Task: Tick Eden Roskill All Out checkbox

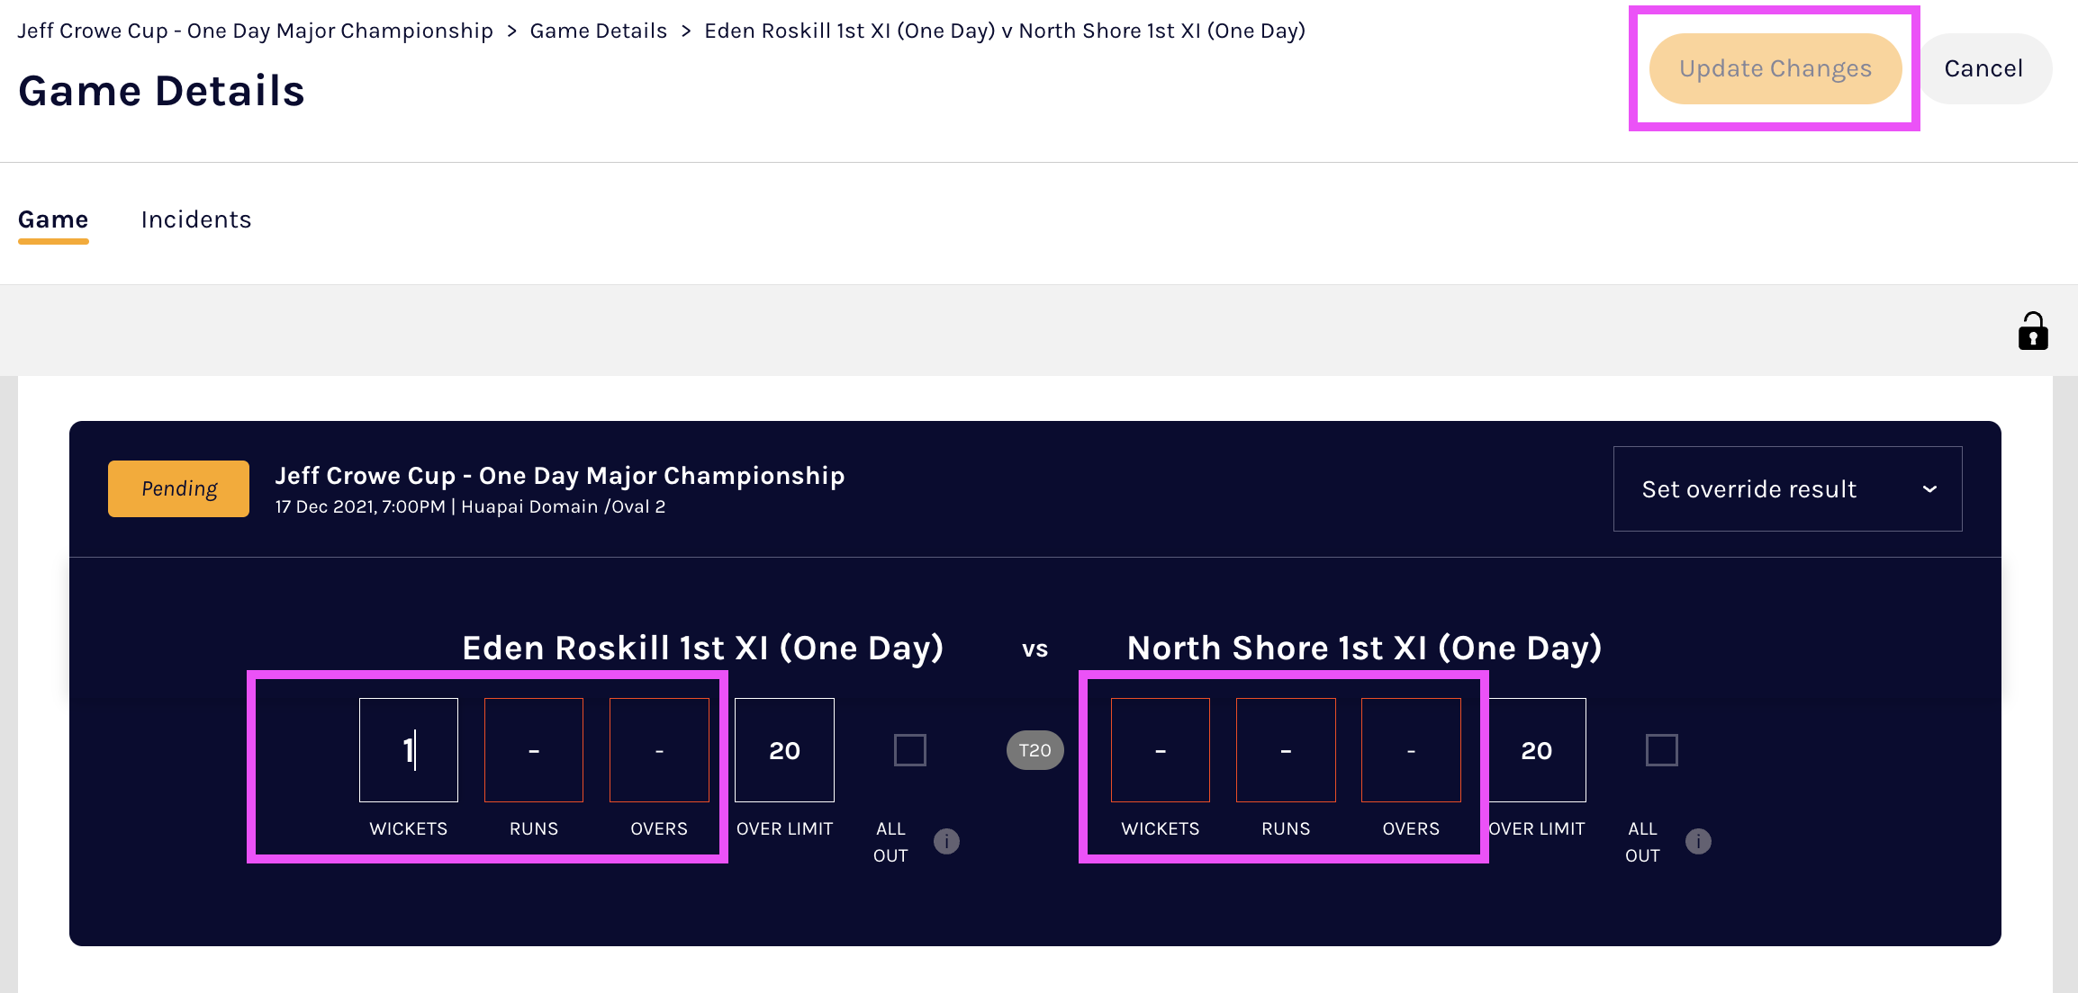Action: [909, 750]
